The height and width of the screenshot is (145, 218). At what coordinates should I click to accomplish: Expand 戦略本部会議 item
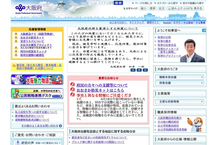(180, 77)
